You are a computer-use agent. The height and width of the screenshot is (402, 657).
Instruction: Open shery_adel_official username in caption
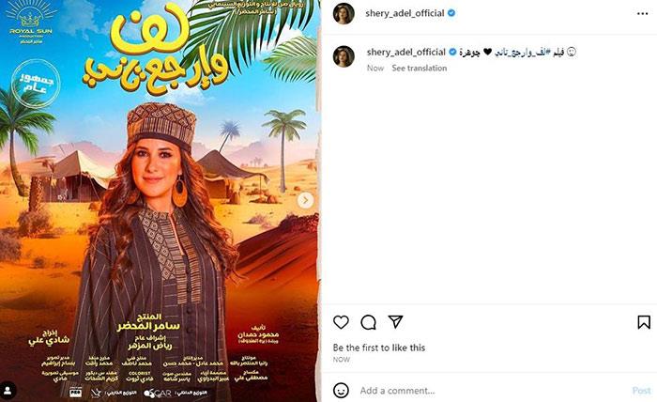(x=405, y=52)
